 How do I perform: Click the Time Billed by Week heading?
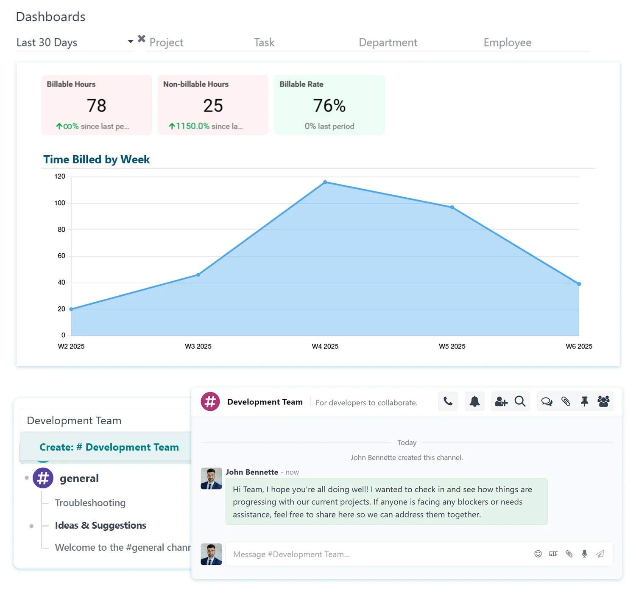(96, 160)
